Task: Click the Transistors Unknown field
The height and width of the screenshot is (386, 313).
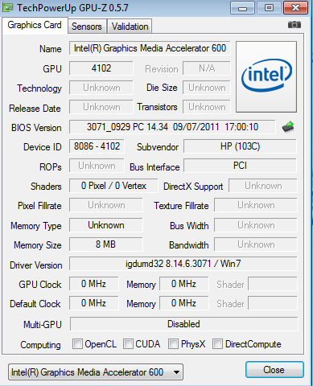Action: tap(207, 107)
